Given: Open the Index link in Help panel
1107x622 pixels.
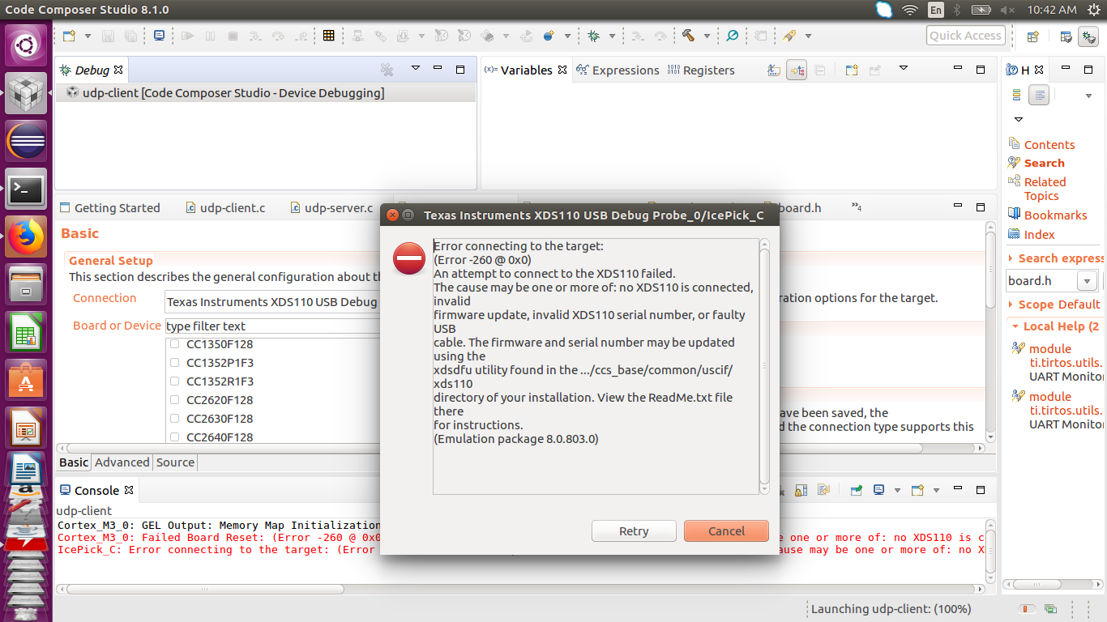Looking at the screenshot, I should click(x=1040, y=234).
